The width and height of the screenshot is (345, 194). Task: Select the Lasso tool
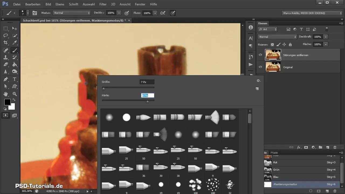(x=6, y=36)
